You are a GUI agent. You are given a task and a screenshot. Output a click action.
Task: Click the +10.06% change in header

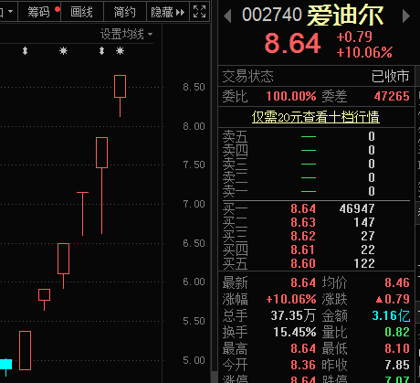(x=364, y=52)
